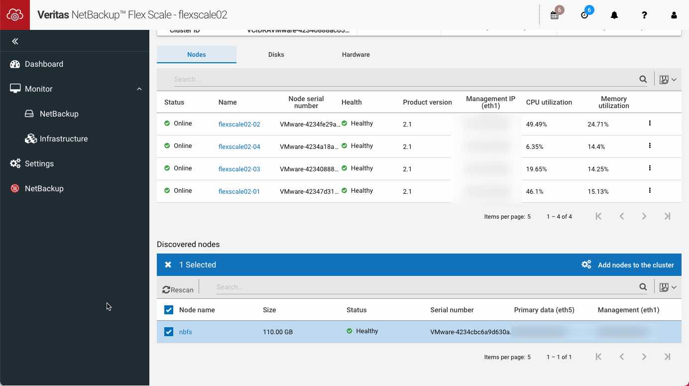
Task: Go to last page of nodes table
Action: pos(668,216)
